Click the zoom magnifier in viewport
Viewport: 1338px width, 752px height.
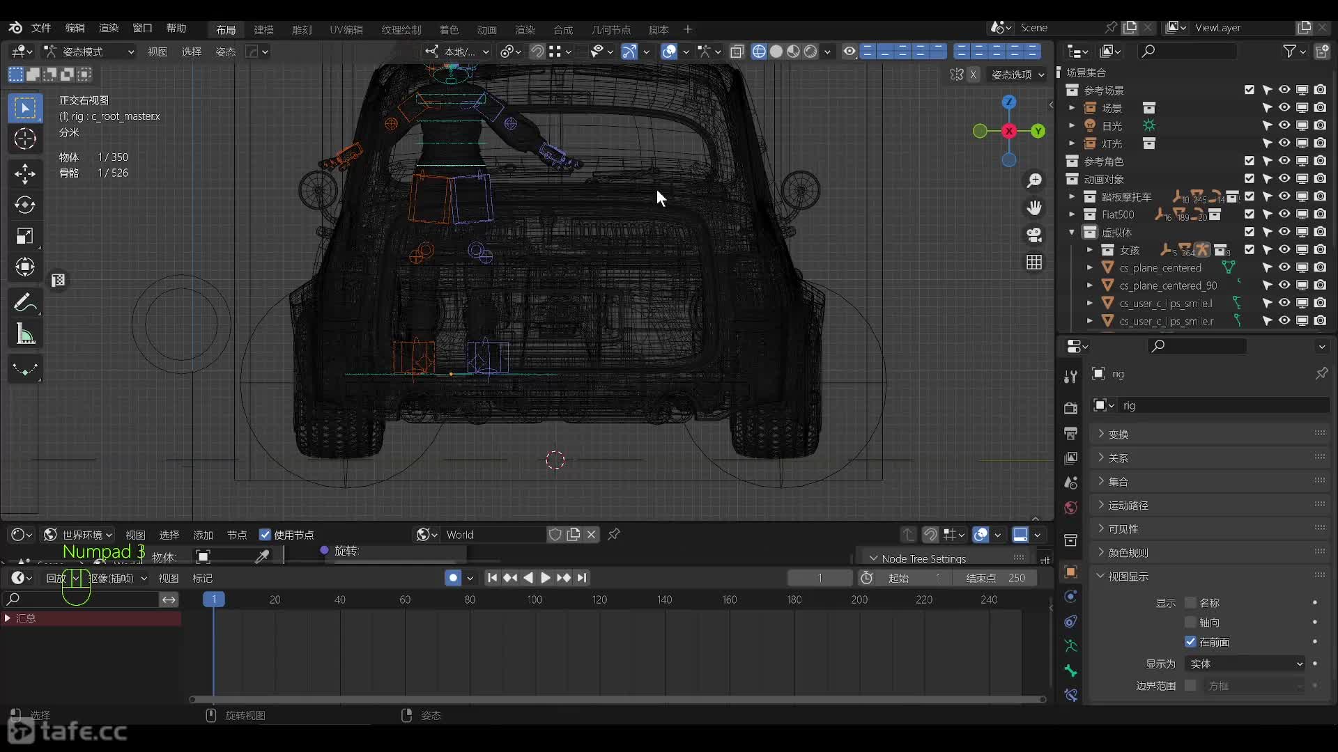(1034, 181)
